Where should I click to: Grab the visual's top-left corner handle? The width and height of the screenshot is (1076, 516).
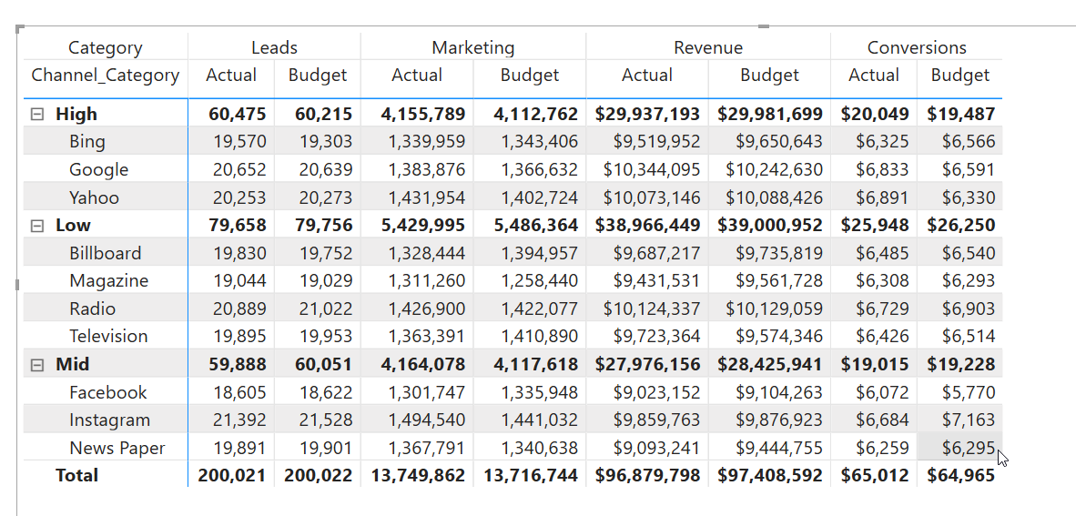point(20,28)
